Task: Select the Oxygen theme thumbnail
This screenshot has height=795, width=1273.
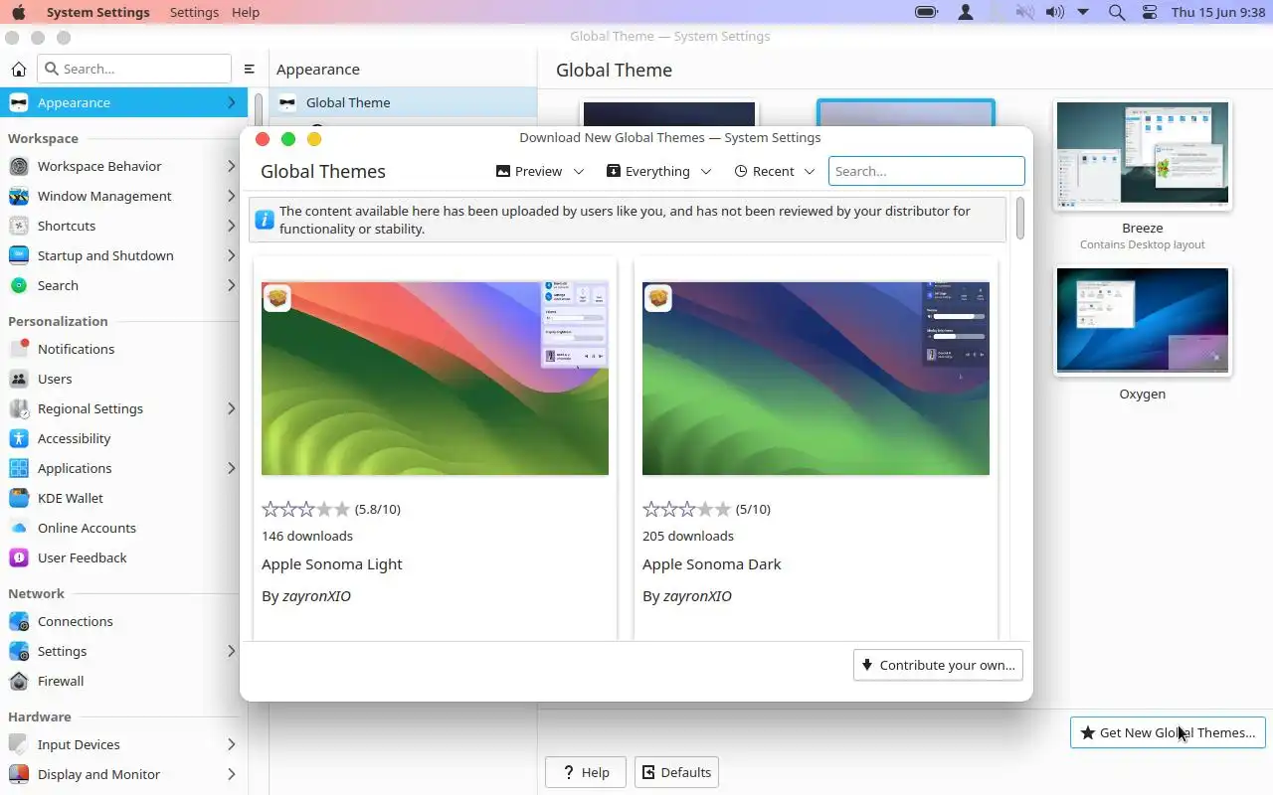Action: point(1143,321)
